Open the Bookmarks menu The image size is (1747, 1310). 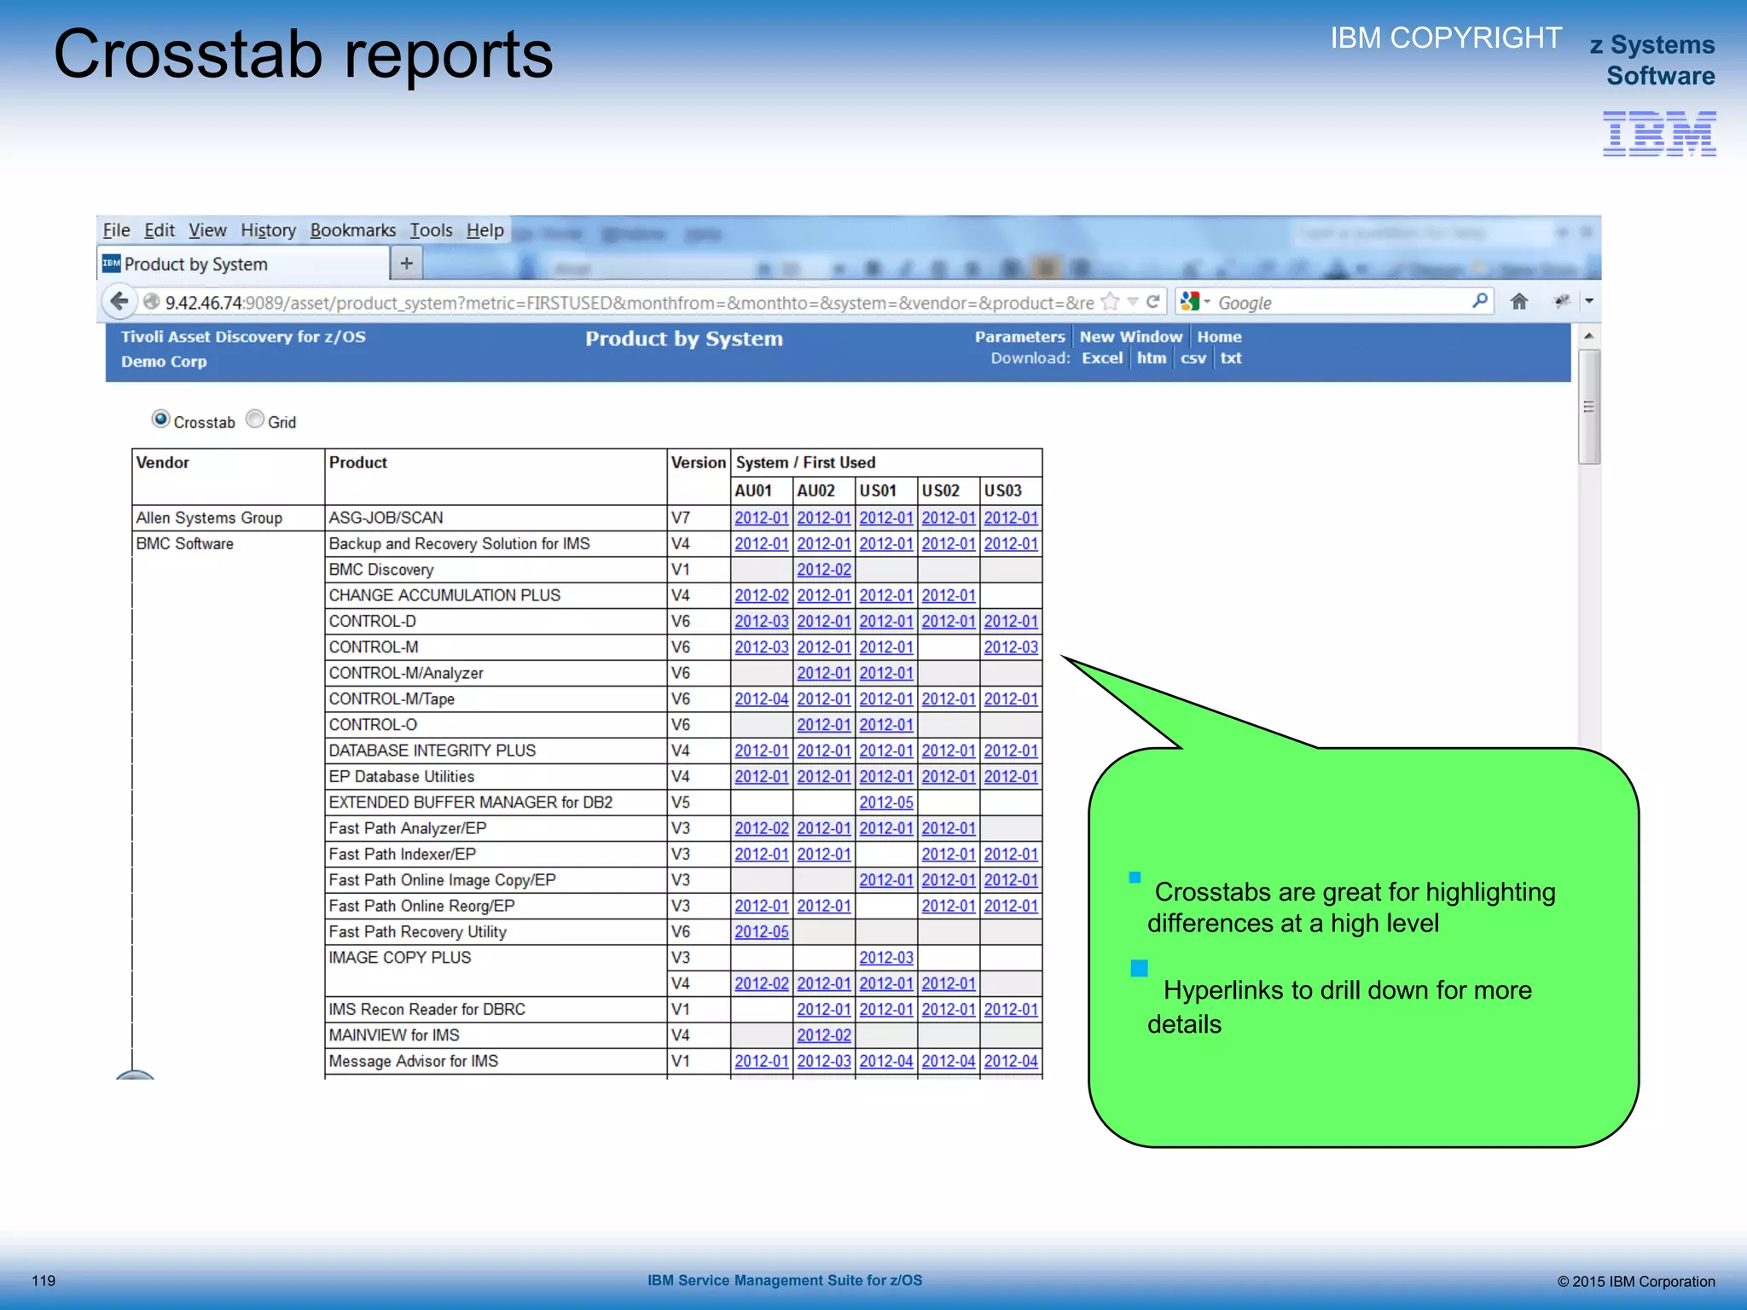point(352,230)
